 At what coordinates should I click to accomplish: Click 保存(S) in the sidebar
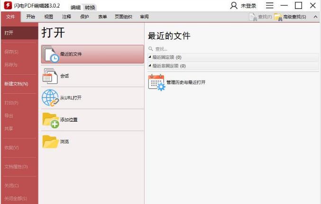pyautogui.click(x=11, y=52)
